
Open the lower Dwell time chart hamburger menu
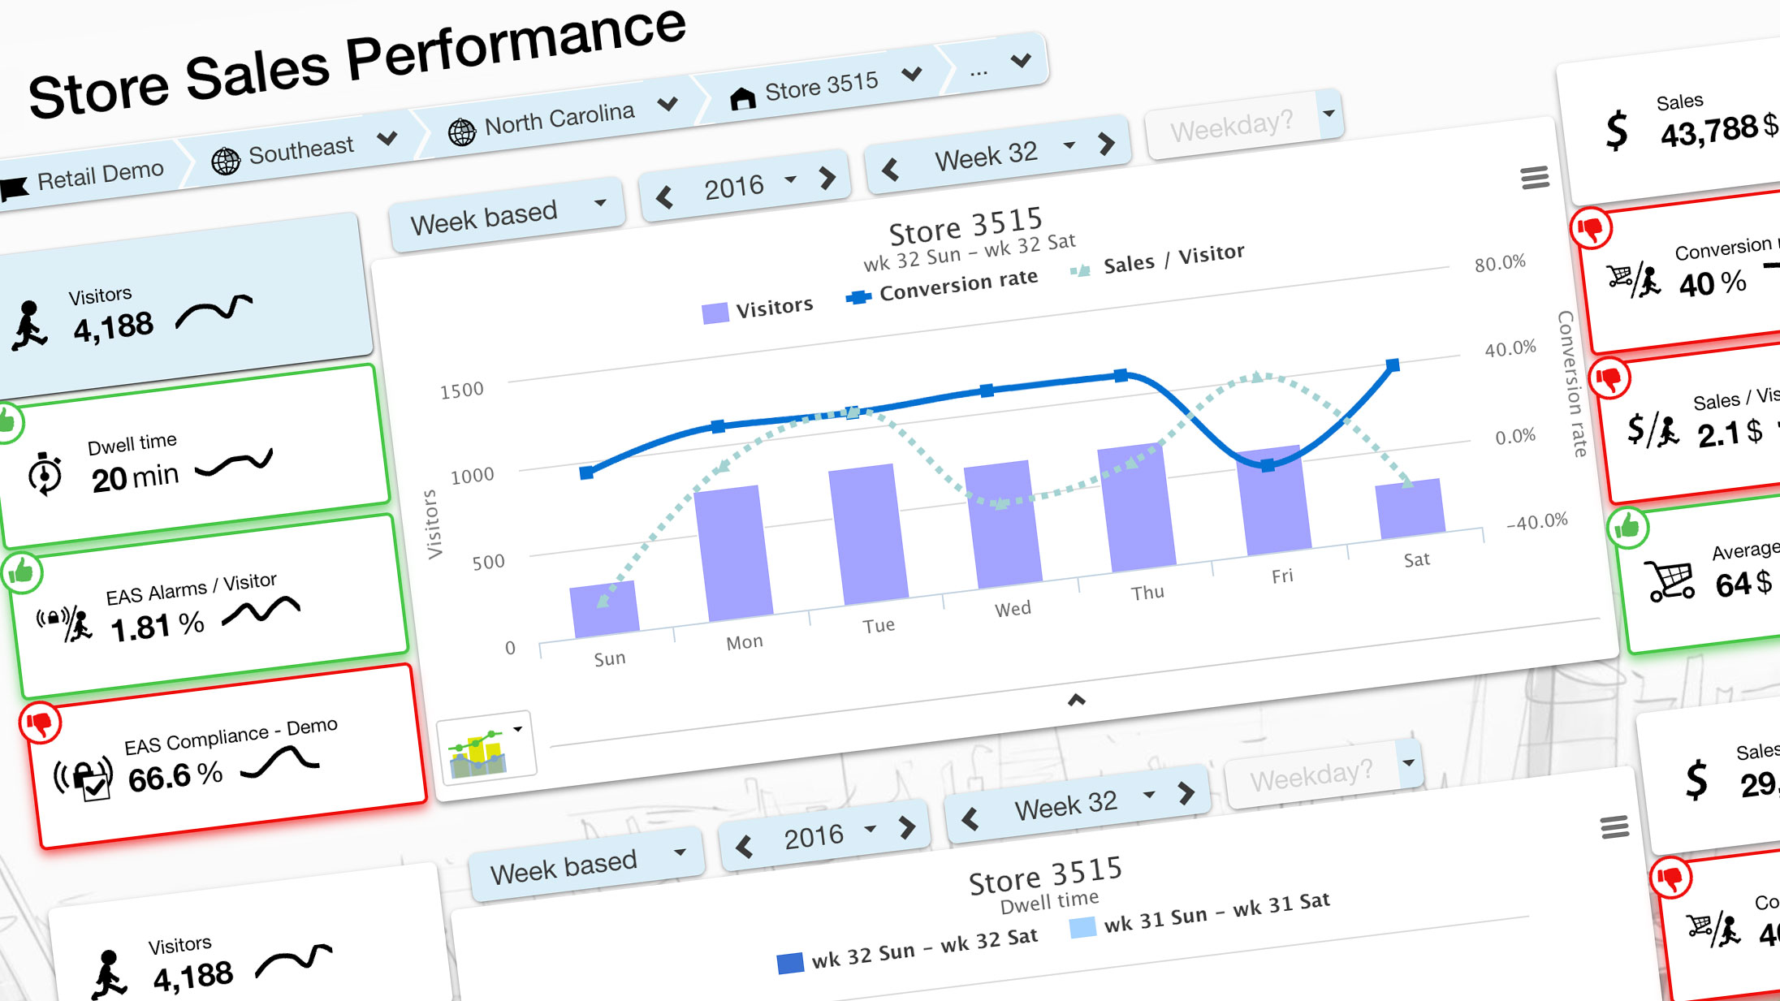[1614, 827]
